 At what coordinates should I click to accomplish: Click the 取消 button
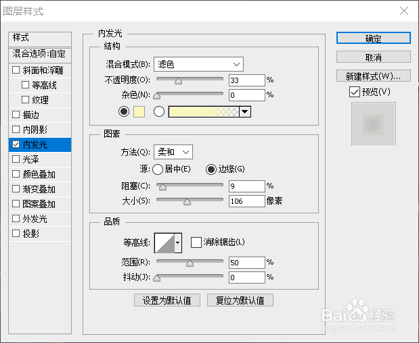(x=373, y=57)
